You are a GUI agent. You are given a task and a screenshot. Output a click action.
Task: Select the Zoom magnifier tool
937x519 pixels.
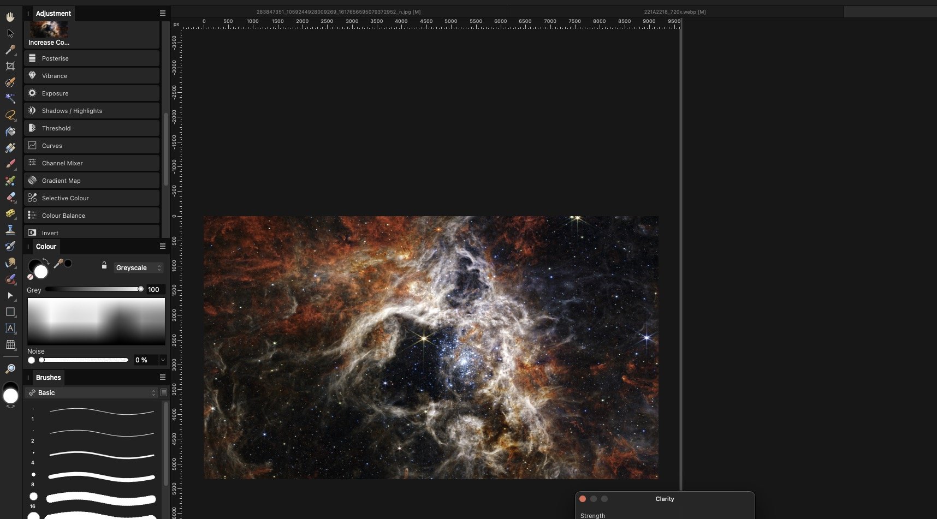pos(10,369)
